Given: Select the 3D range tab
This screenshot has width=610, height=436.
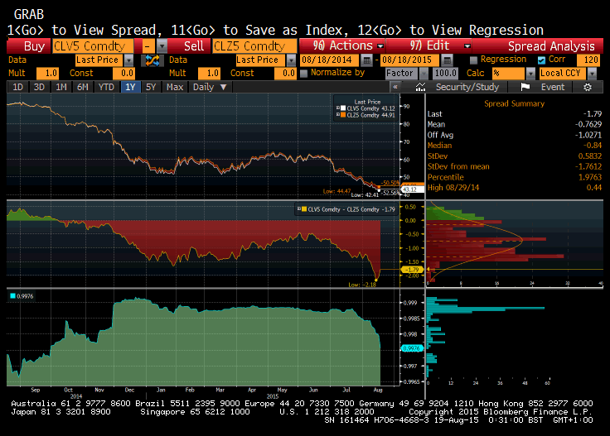Looking at the screenshot, I should click(39, 87).
